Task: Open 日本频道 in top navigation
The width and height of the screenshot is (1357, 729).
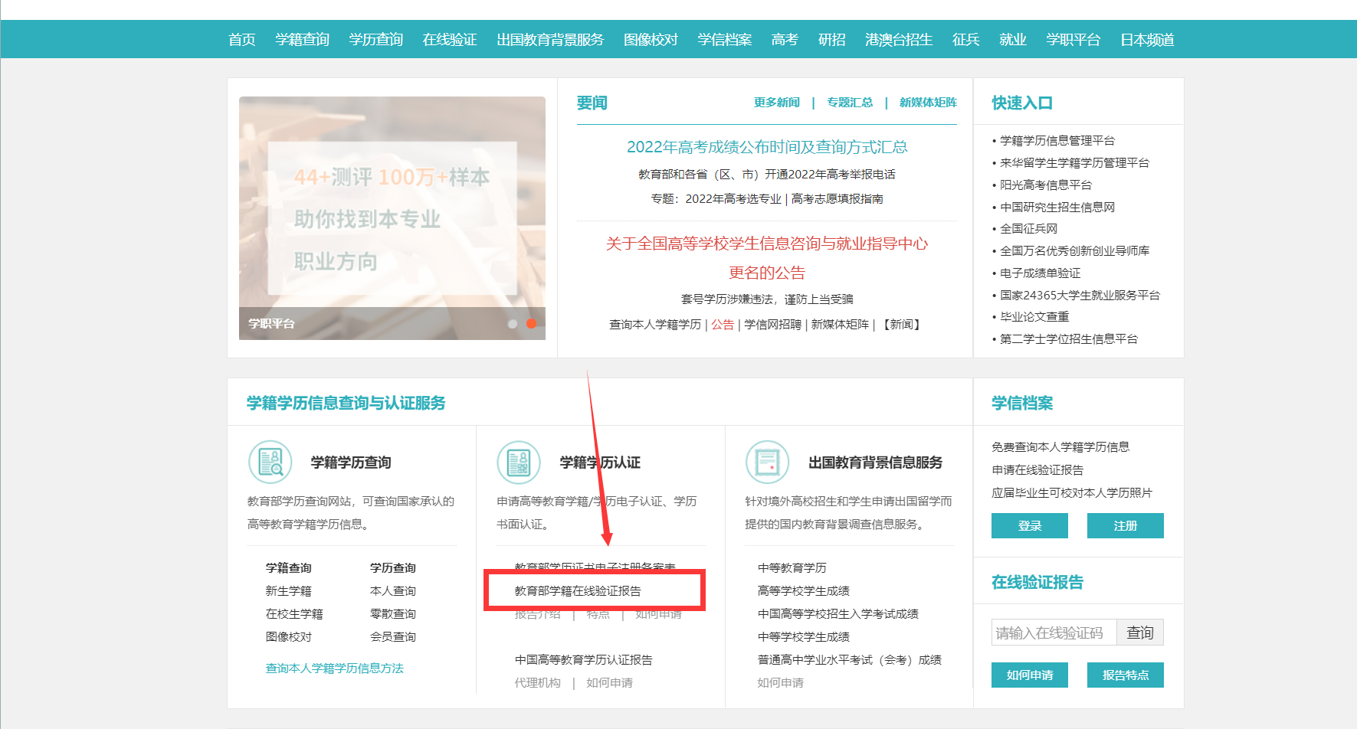Action: pyautogui.click(x=1147, y=40)
